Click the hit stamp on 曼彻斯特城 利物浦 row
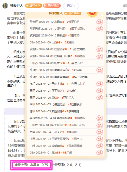The image size is (127, 172). coord(99,118)
